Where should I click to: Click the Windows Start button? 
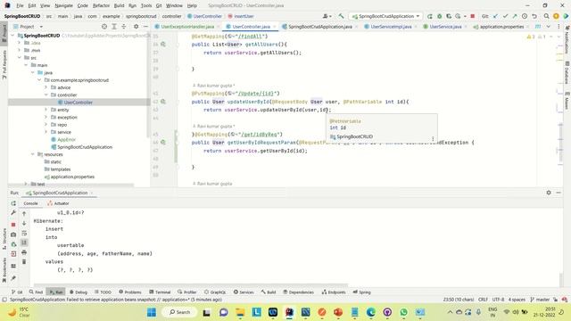pos(152,312)
